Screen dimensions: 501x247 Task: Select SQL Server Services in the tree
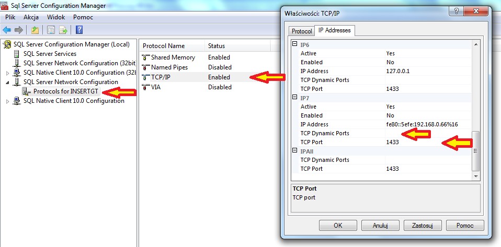50,54
